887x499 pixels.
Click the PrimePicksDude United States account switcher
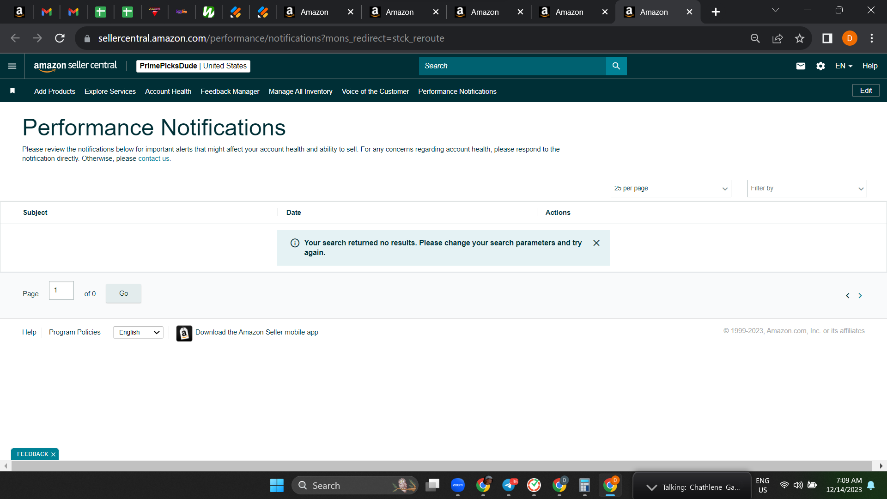[193, 66]
